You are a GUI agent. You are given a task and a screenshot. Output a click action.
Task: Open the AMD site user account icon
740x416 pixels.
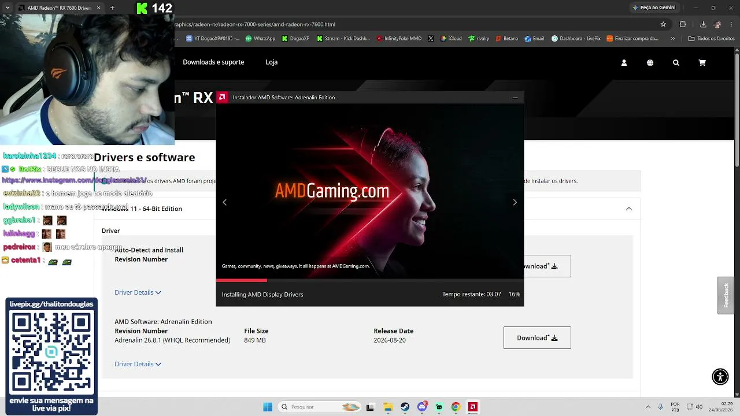[624, 62]
